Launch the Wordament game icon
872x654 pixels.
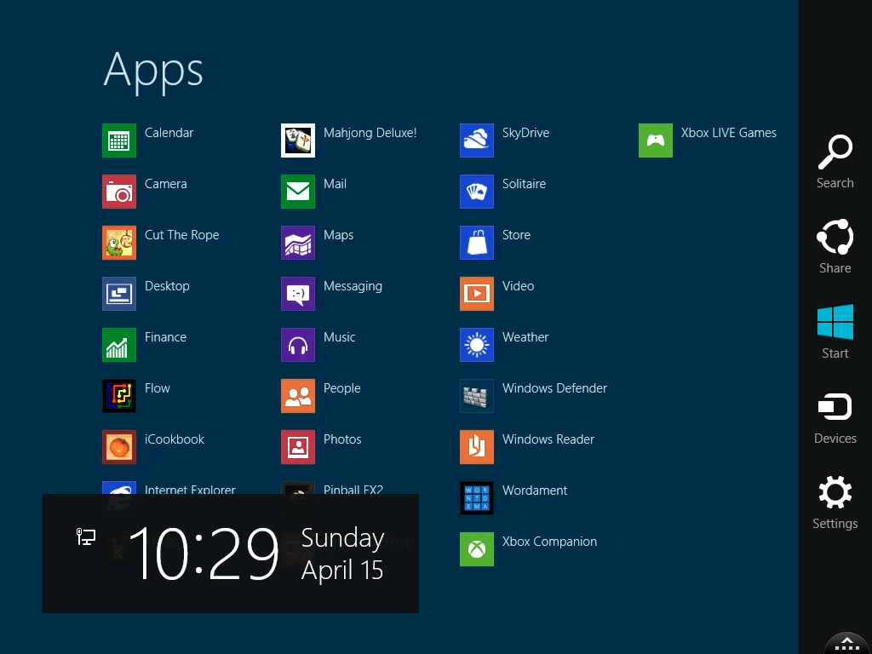pos(477,498)
